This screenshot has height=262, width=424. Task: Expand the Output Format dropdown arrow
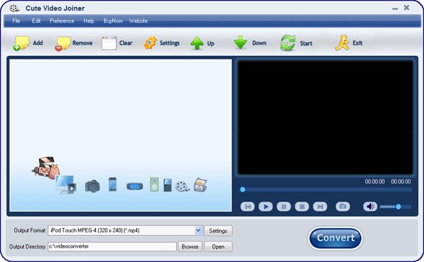pos(198,230)
